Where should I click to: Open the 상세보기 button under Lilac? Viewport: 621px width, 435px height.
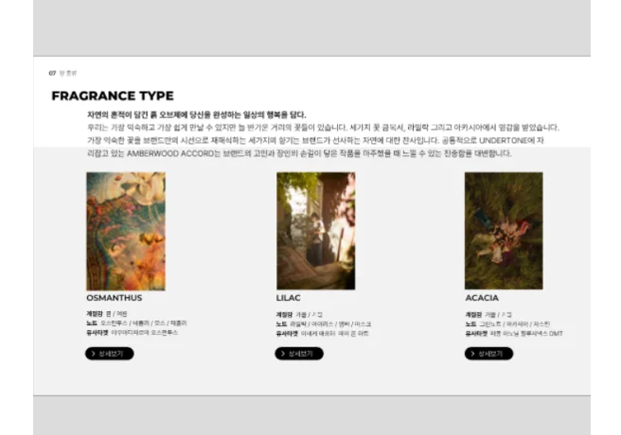[299, 354]
